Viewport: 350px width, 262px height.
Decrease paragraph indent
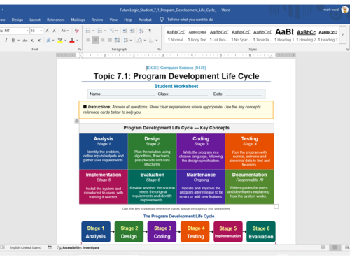tap(125, 31)
